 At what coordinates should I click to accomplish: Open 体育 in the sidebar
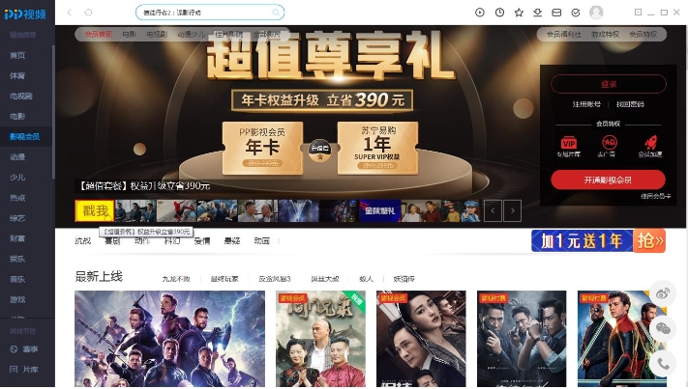[17, 75]
